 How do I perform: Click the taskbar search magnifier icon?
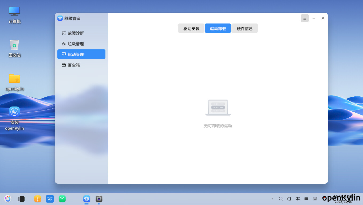tap(281, 199)
